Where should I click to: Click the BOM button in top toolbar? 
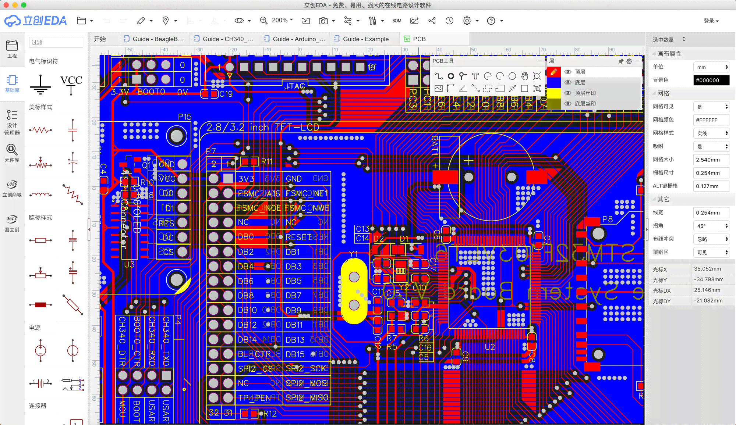click(x=396, y=21)
